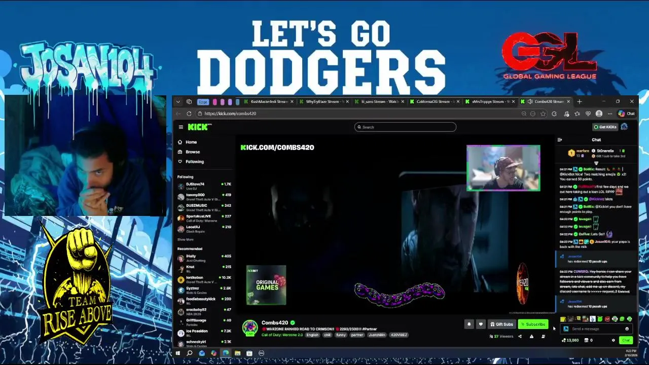Click the notification bell icon under the stream

point(469,324)
